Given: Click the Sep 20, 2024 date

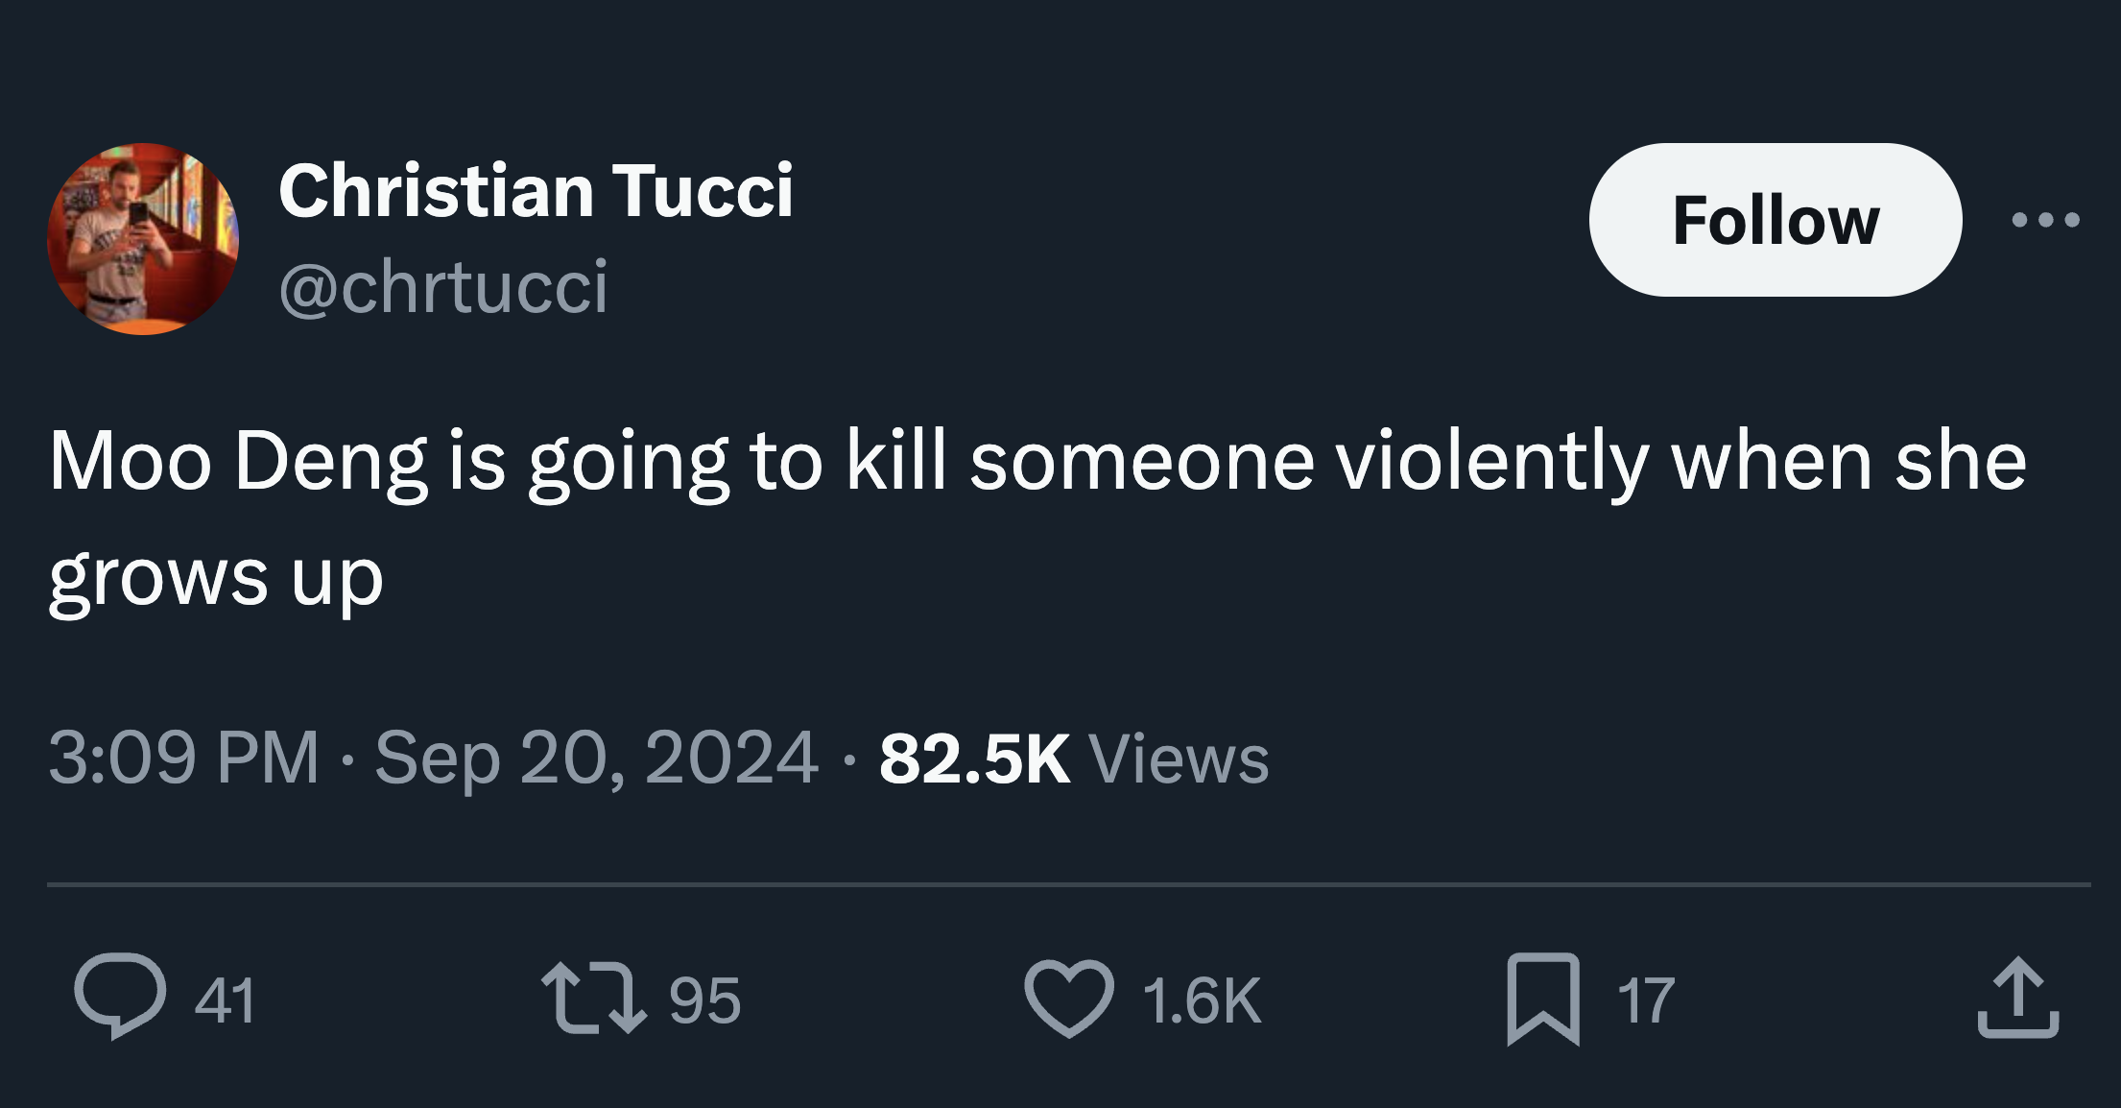Looking at the screenshot, I should tap(596, 759).
